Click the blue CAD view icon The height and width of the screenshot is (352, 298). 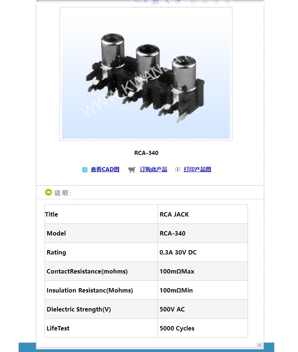pos(85,169)
